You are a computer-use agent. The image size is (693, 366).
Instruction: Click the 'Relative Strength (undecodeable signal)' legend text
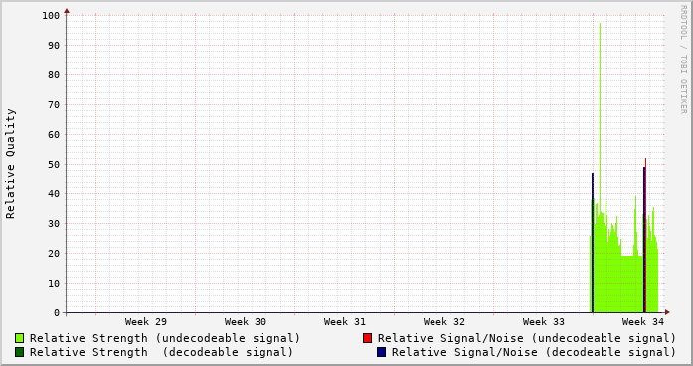pos(165,338)
